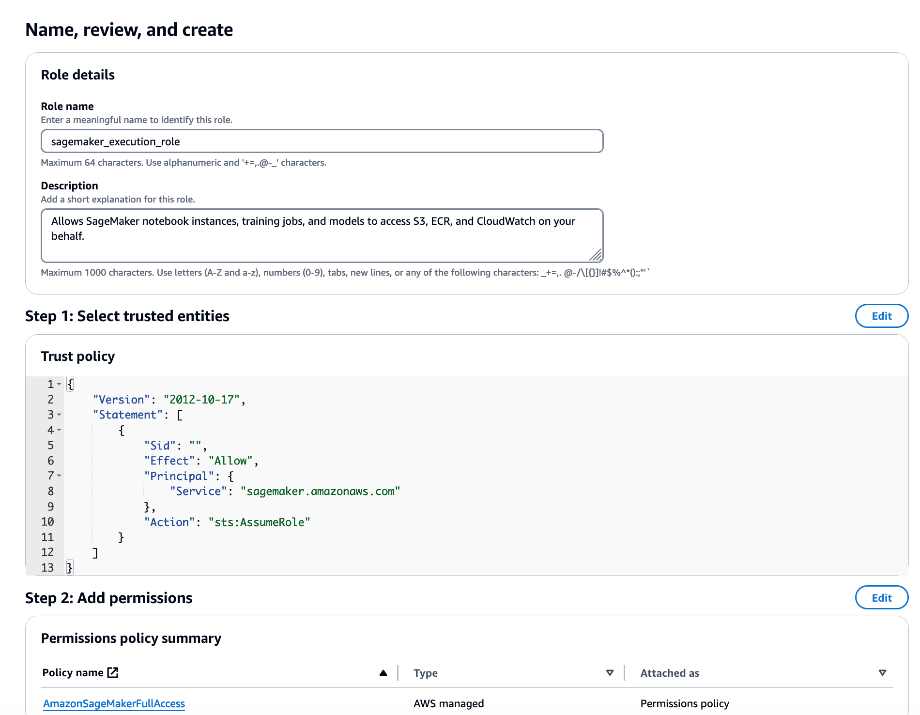The width and height of the screenshot is (920, 715).
Task: Click the Policy name column header
Action: click(73, 673)
